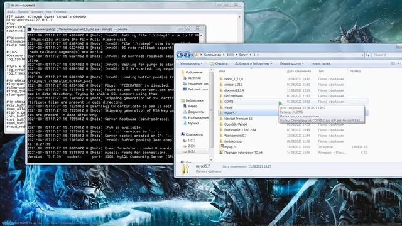The image size is (402, 226).
Task: Open the Добавить в библиотеку dropdown
Action: click(x=254, y=63)
